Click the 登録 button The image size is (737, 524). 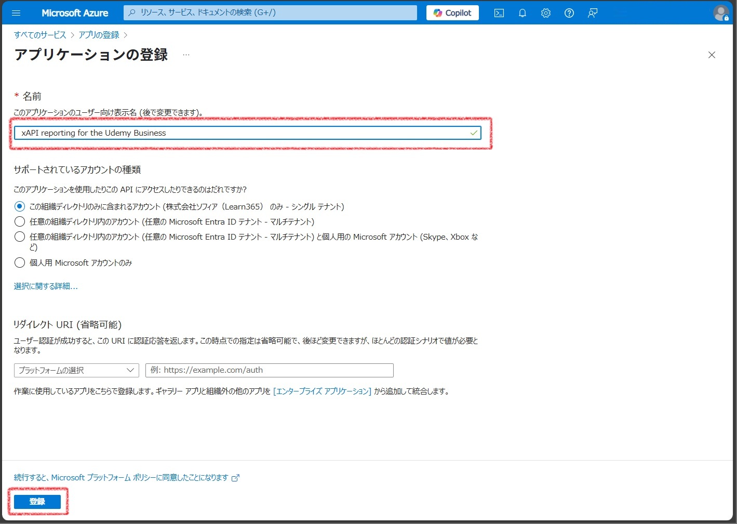pyautogui.click(x=37, y=502)
